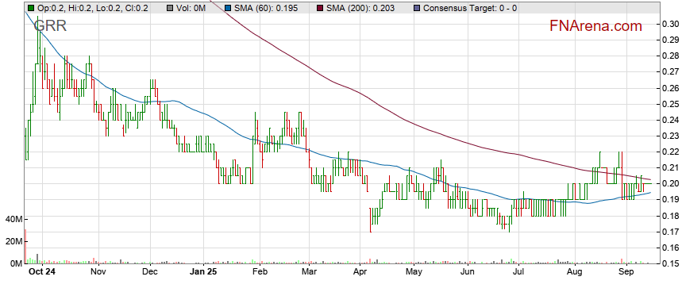Click the 0.18 price axis label

pos(671,216)
